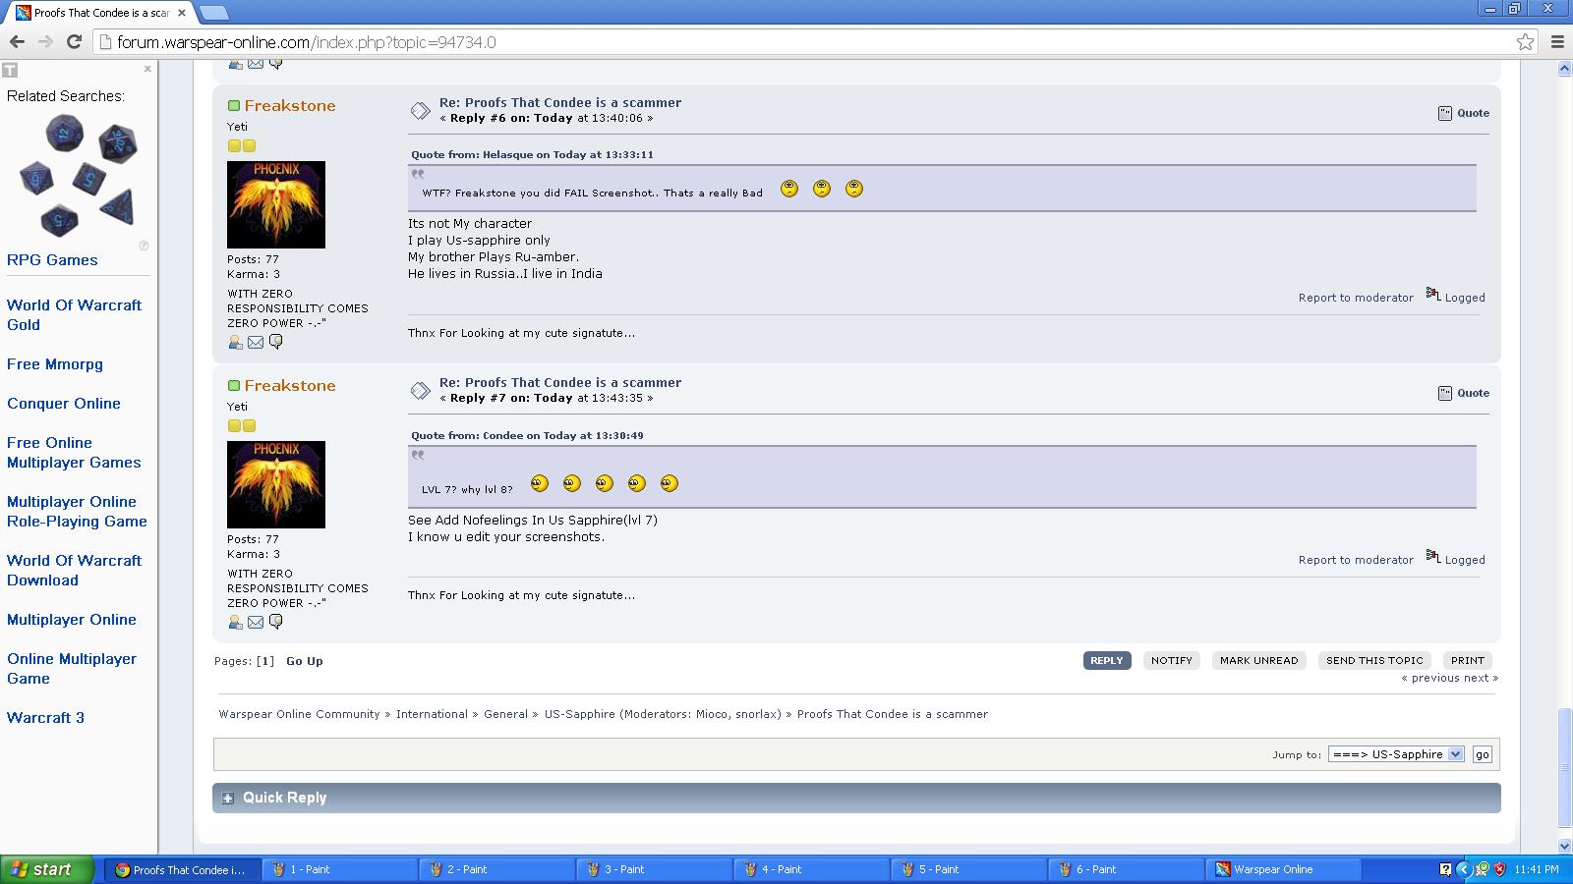Click the dice image in Related Searches
This screenshot has height=884, width=1573.
click(79, 174)
